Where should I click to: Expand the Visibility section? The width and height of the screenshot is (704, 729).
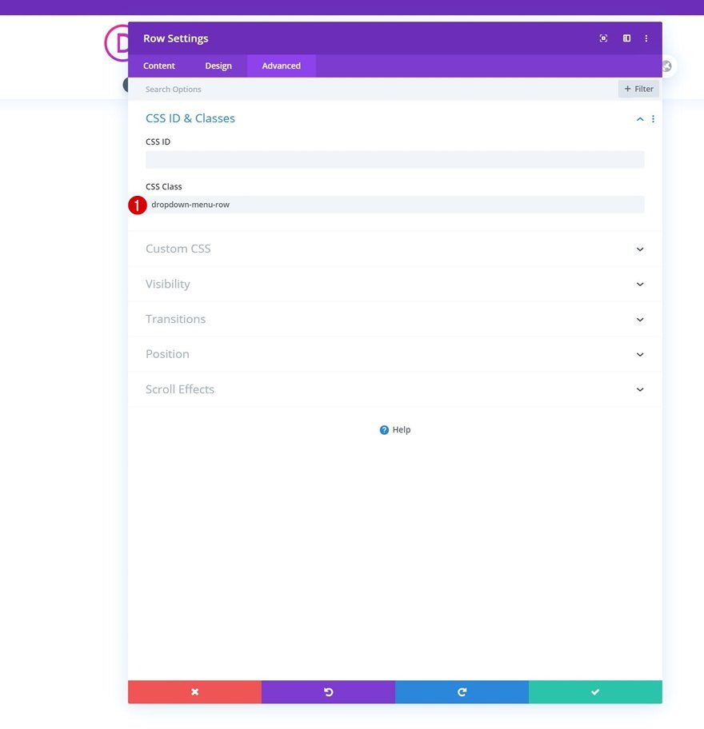click(639, 284)
